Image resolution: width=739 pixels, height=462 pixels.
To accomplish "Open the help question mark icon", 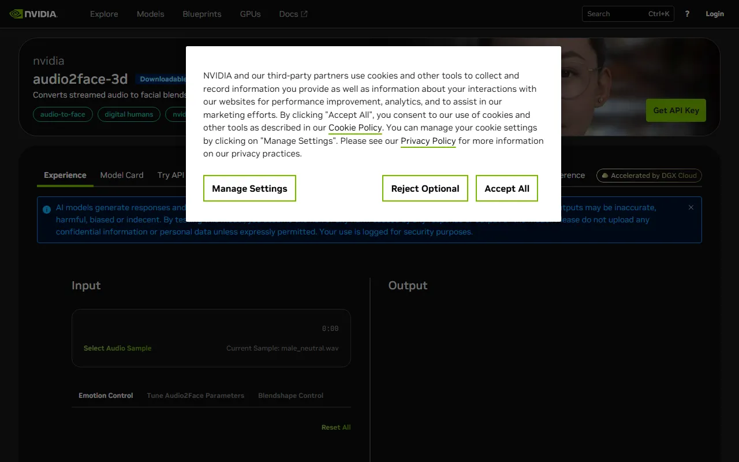I will [x=687, y=14].
